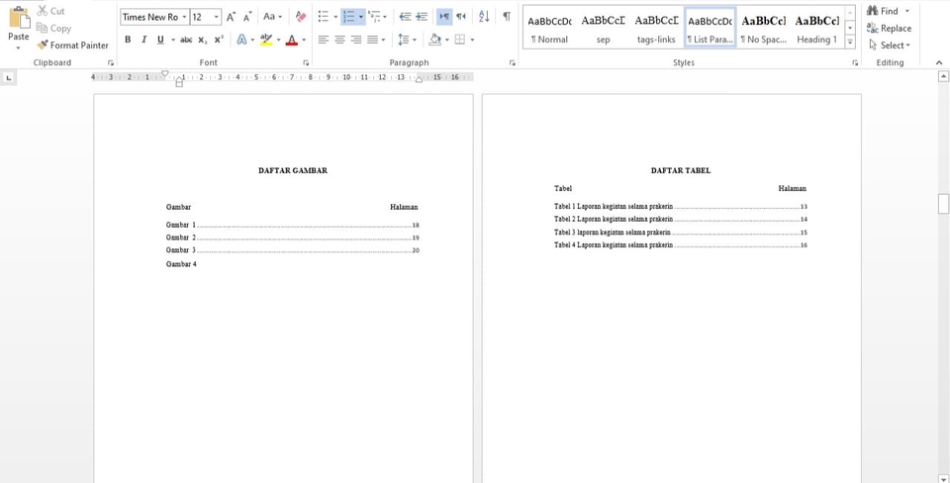
Task: Open line and paragraph spacing
Action: 404,40
